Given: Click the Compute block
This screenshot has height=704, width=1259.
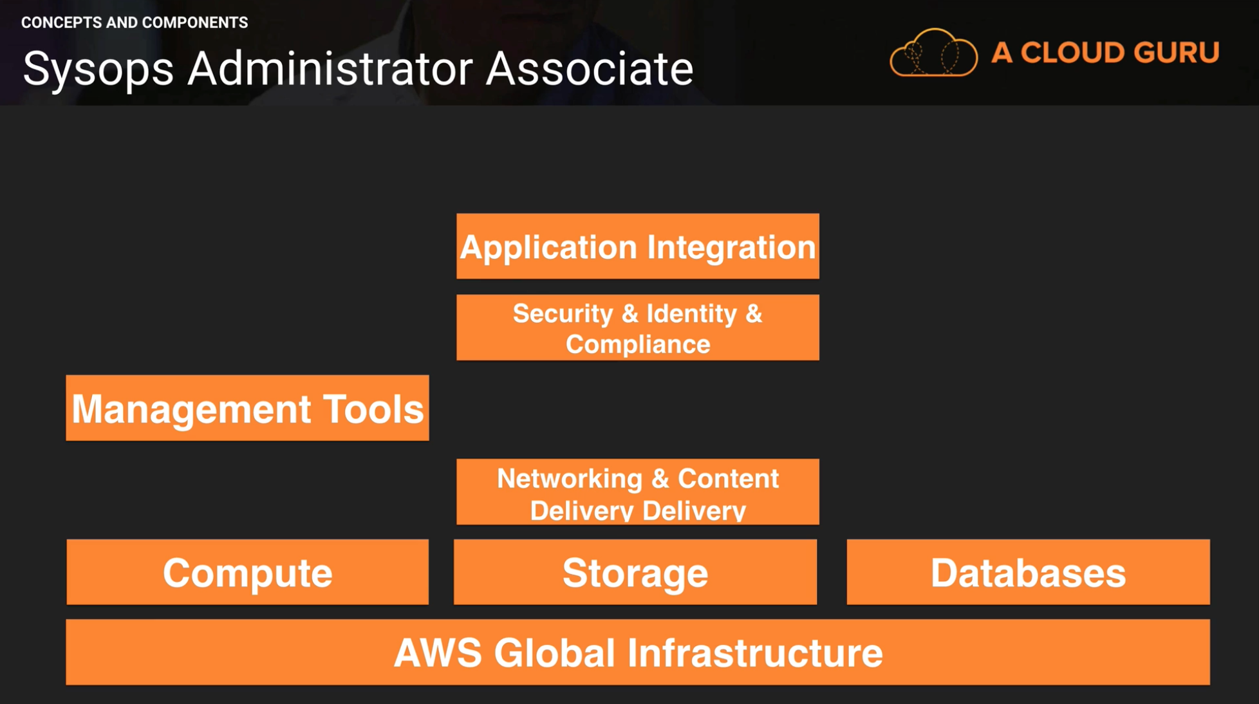Looking at the screenshot, I should coord(247,572).
